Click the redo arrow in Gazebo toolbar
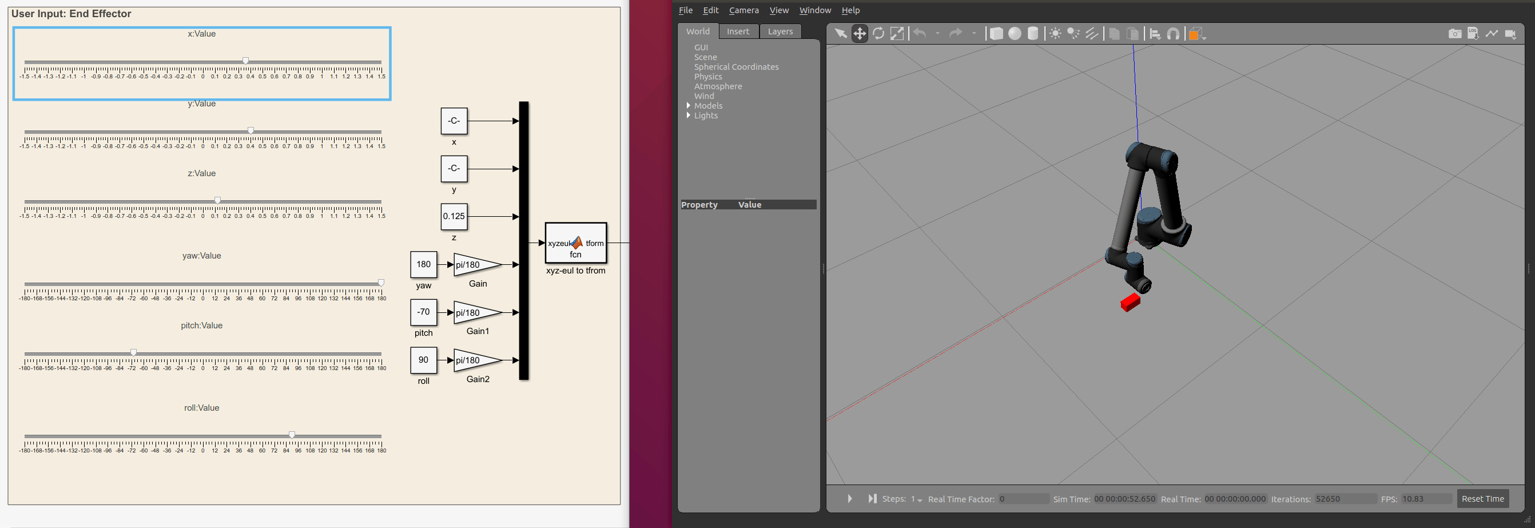 [x=955, y=33]
